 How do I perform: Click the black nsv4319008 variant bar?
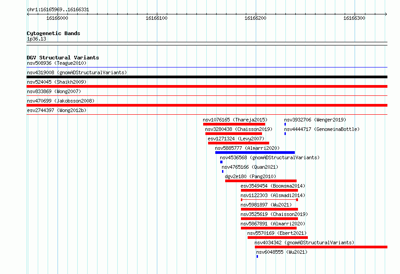tap(207, 77)
